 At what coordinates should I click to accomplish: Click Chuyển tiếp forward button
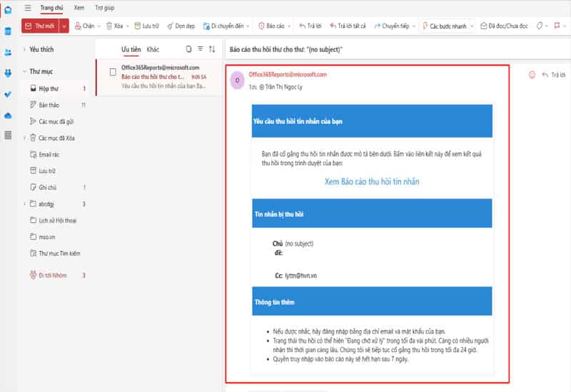point(392,26)
